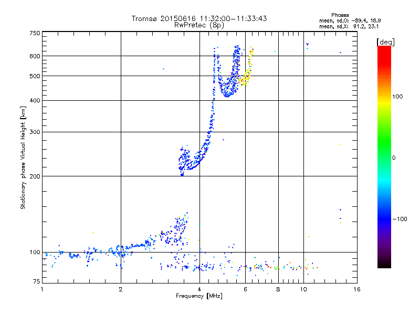Click the '[deg]' colorbar unit label

pyautogui.click(x=385, y=42)
